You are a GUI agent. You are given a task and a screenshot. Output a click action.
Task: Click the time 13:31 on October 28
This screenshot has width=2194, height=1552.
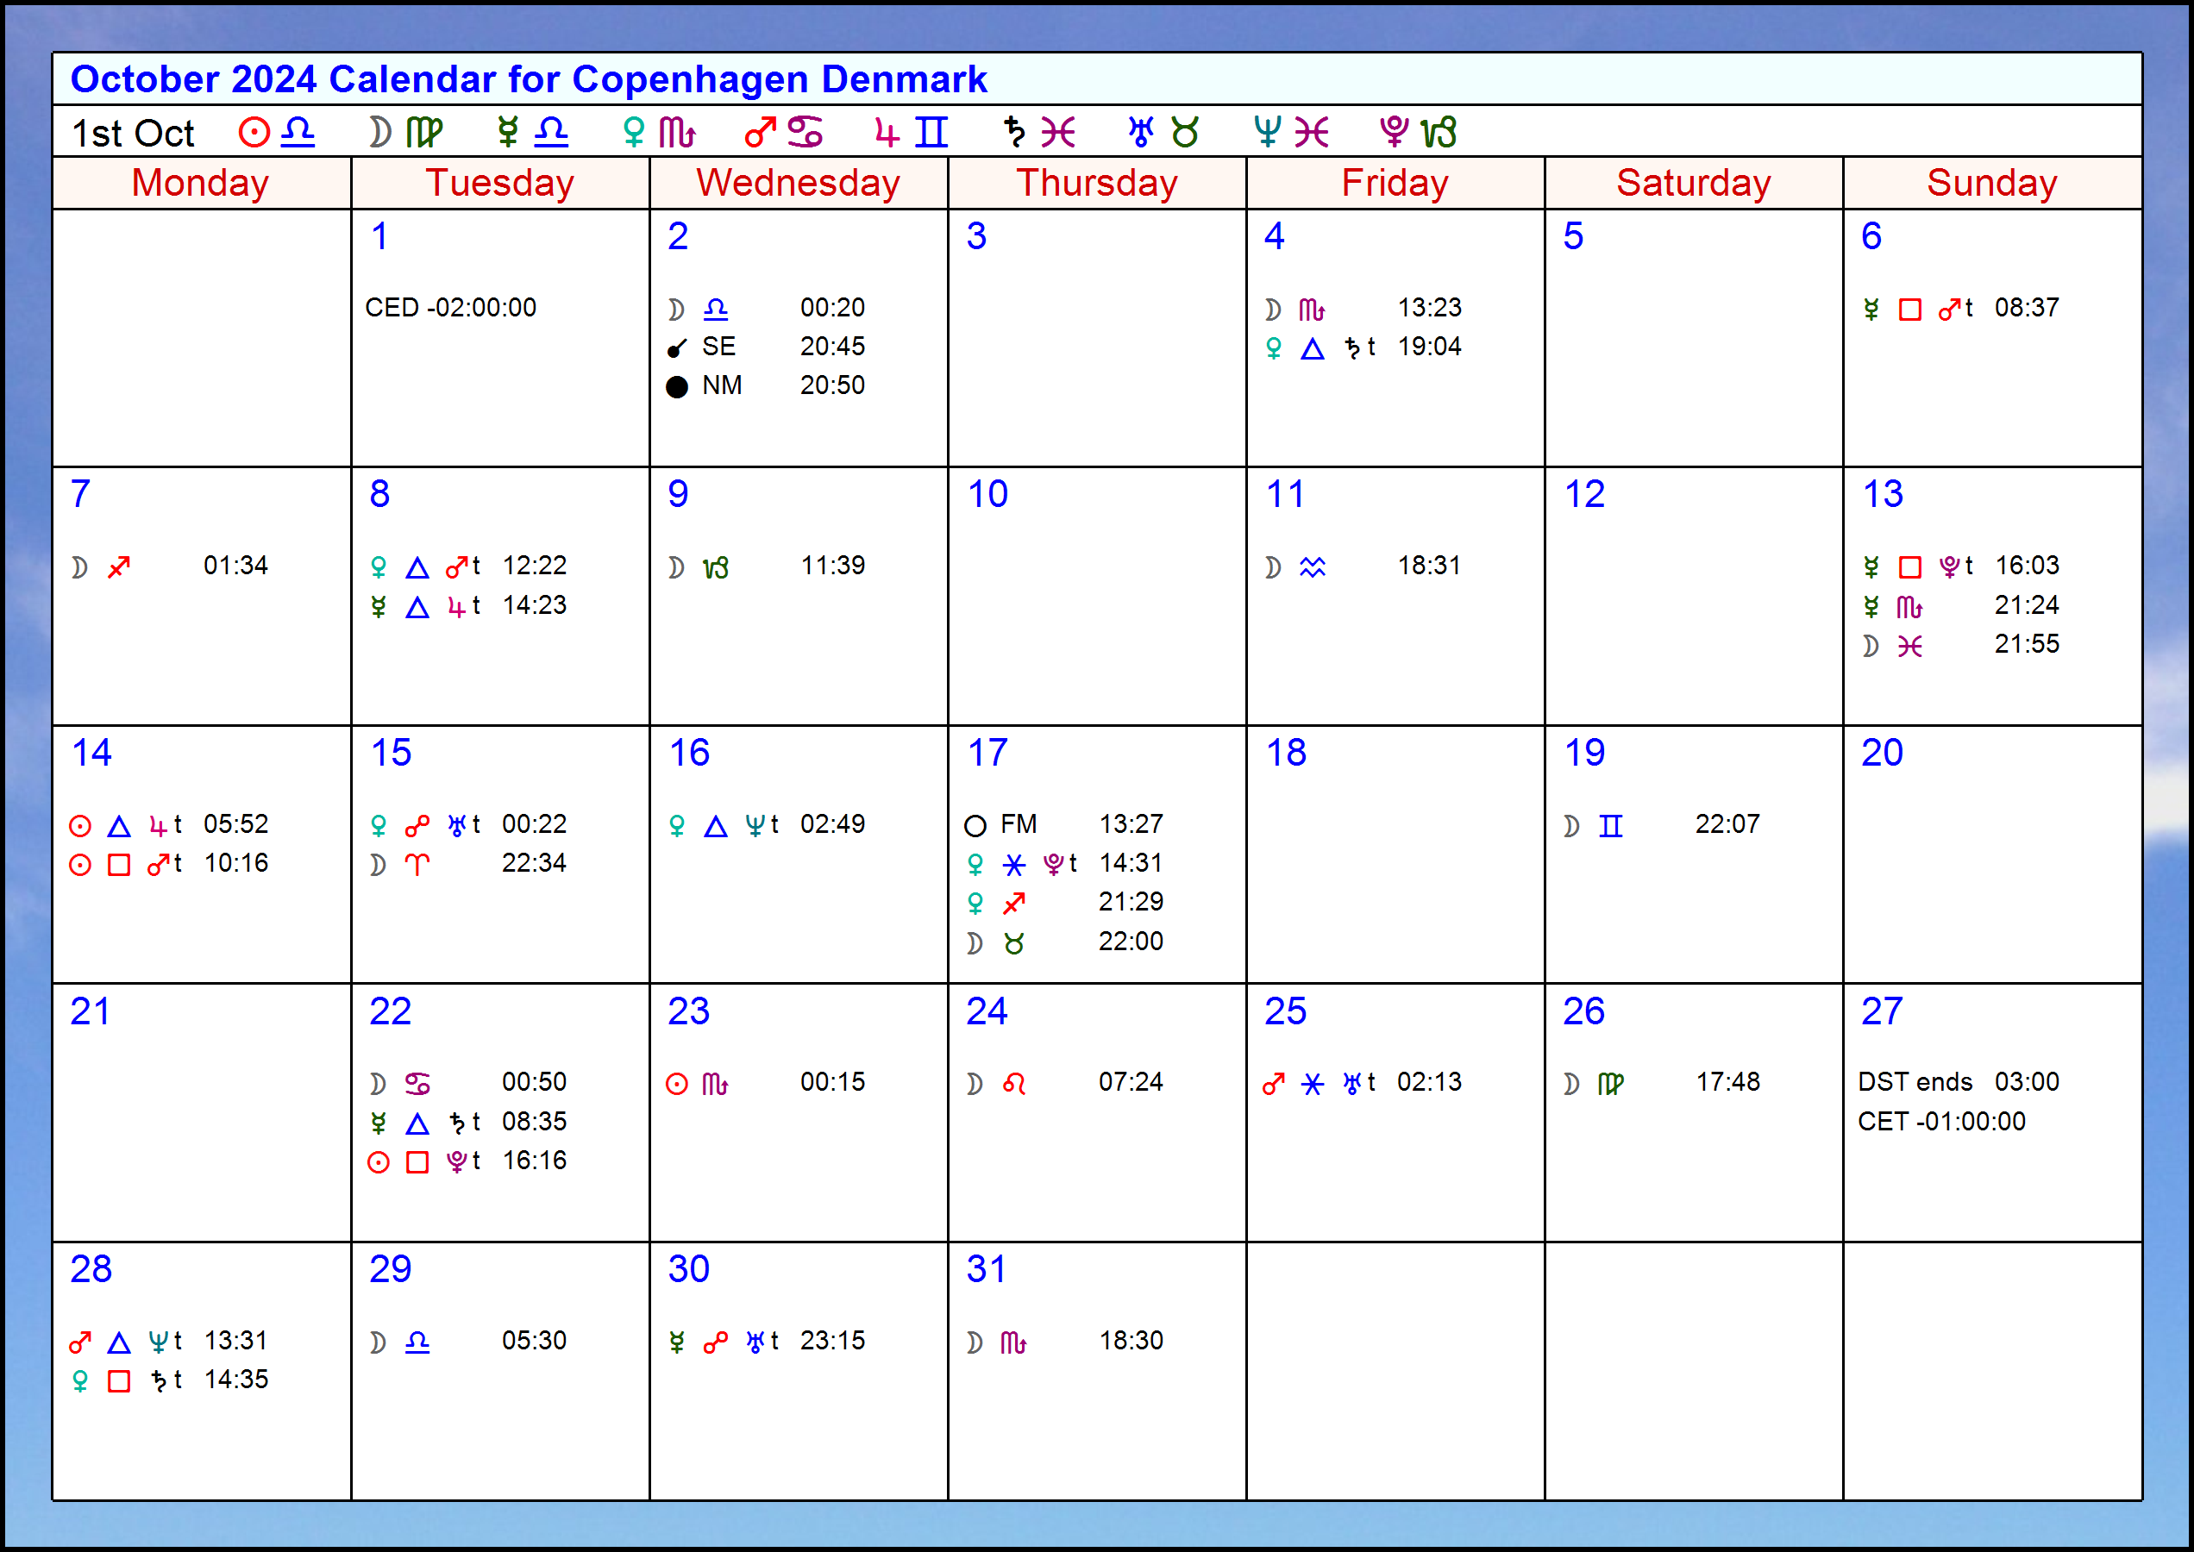coord(235,1341)
